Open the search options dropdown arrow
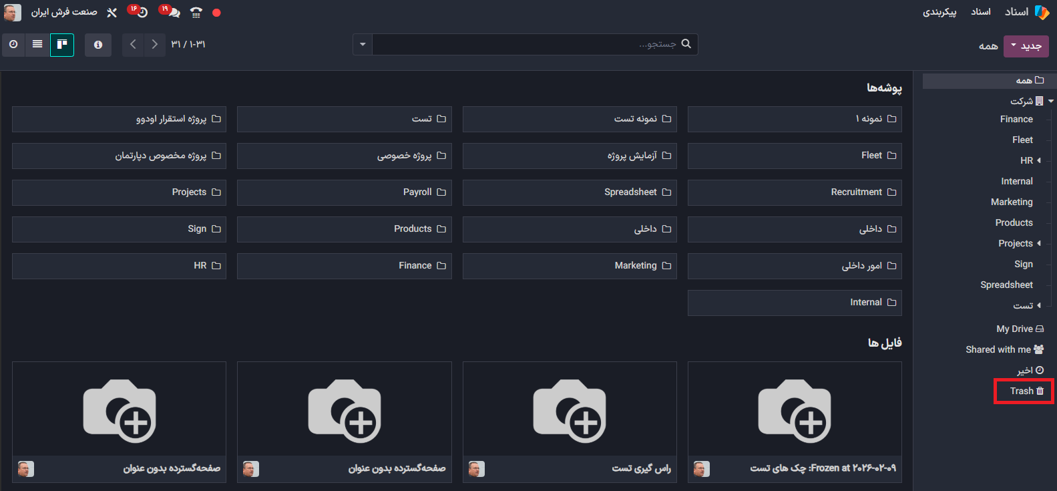1057x491 pixels. tap(363, 45)
